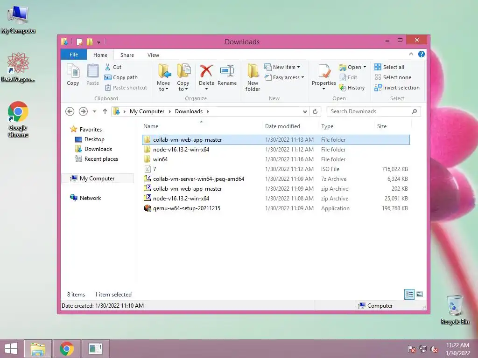Screen dimensions: 478x358
Task: Click the Cut scissors button
Action: click(113, 67)
